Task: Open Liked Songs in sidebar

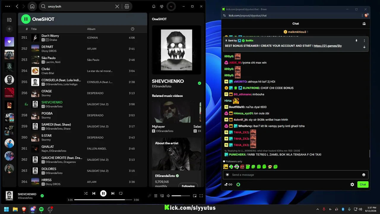Action: 9,42
